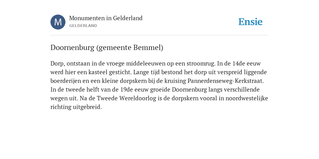Click the horizontal divider below the header
This screenshot has height=159, width=319.
159,35
